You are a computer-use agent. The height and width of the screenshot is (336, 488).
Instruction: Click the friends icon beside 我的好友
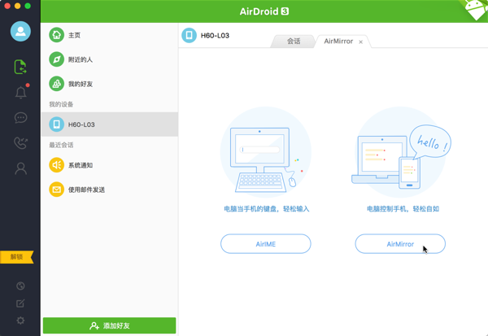56,84
